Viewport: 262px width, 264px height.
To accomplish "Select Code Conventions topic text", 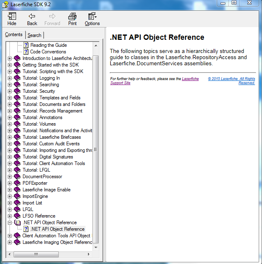I will (x=48, y=51).
